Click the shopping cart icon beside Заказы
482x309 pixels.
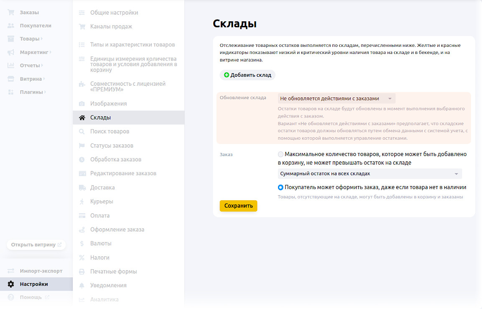click(x=11, y=13)
